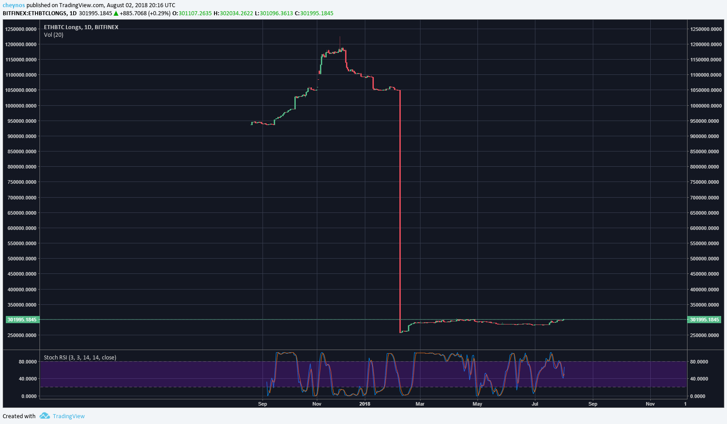Click the Mar label on time axis
Screen dimensions: 727x424
coord(420,404)
